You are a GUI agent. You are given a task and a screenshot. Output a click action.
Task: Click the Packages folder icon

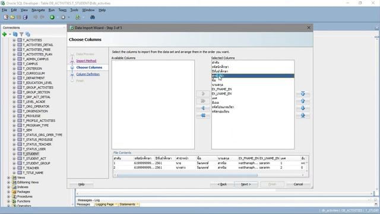(14, 191)
